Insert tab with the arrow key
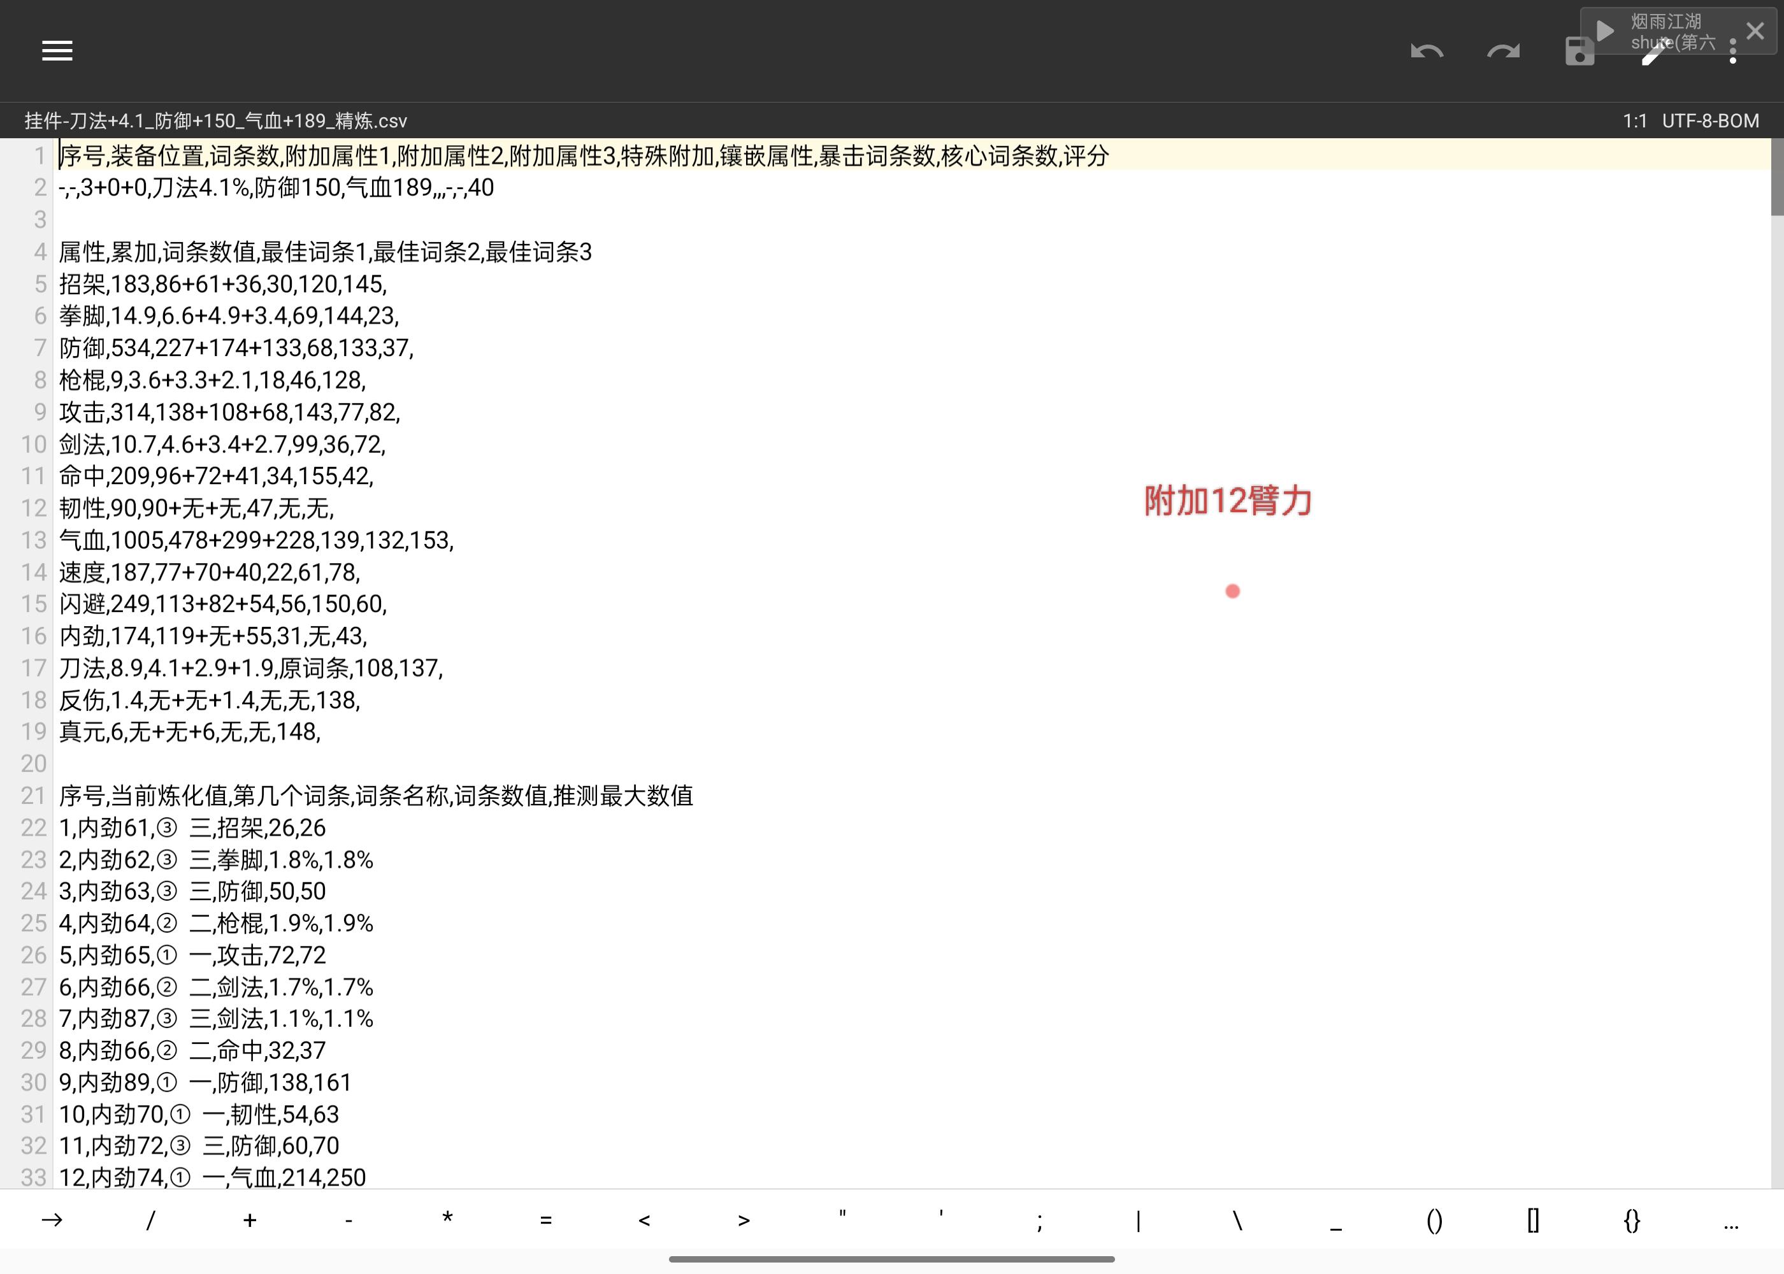 (52, 1220)
